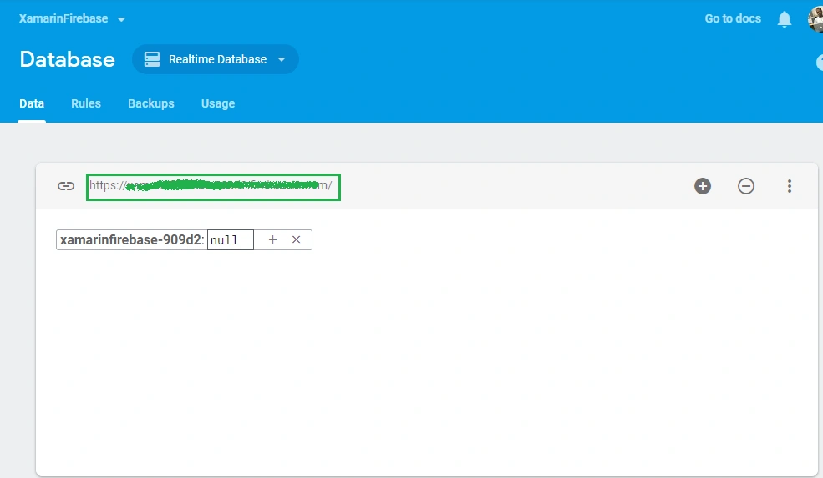Screen dimensions: 823x478
Task: Open the XamarinFirebase project dropdown
Action: (73, 19)
